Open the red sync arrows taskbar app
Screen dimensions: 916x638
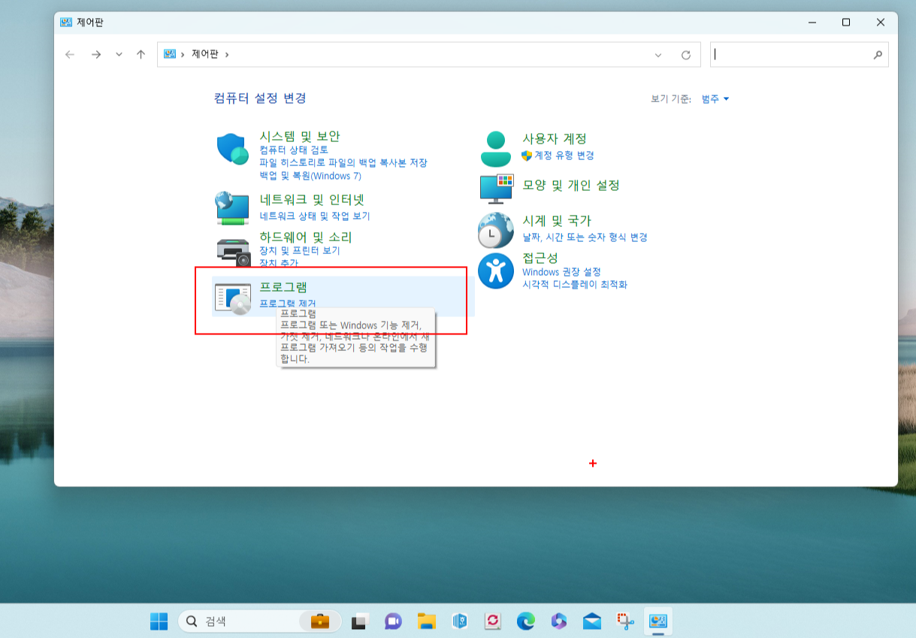493,621
